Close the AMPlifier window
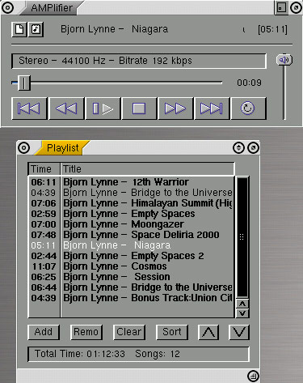The image size is (303, 383). (x=296, y=7)
